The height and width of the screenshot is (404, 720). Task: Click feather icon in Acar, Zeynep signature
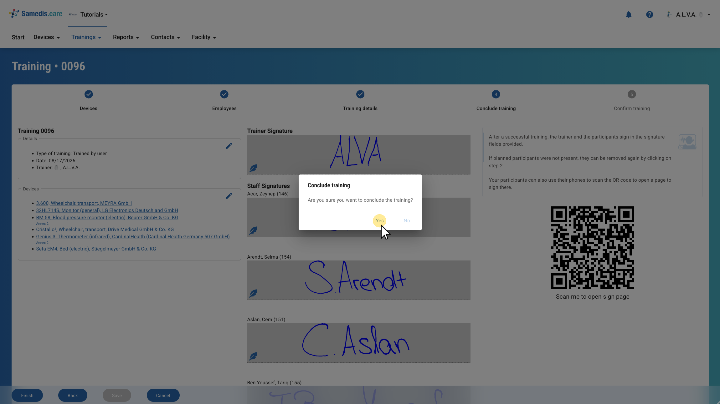coord(253,231)
